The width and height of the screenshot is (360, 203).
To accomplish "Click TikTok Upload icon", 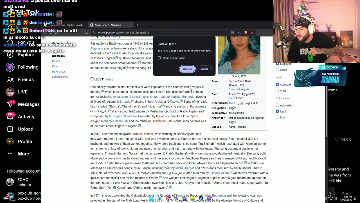I will click(10, 129).
